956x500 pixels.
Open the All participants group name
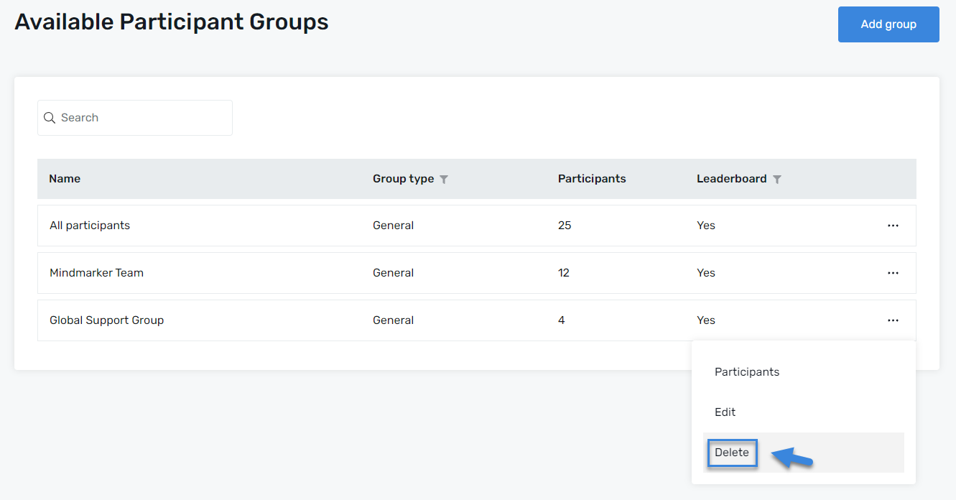click(x=90, y=226)
